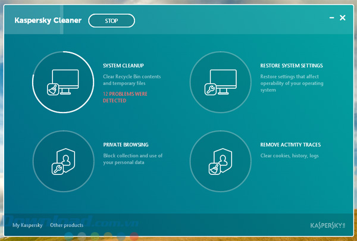View the 12 PROBLEMS WERE DETECTED message
357x241 pixels.
(125, 97)
